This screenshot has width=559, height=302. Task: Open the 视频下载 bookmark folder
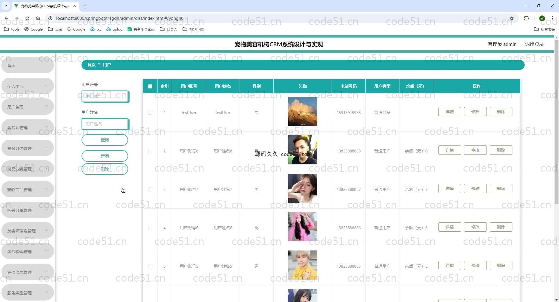pos(193,29)
